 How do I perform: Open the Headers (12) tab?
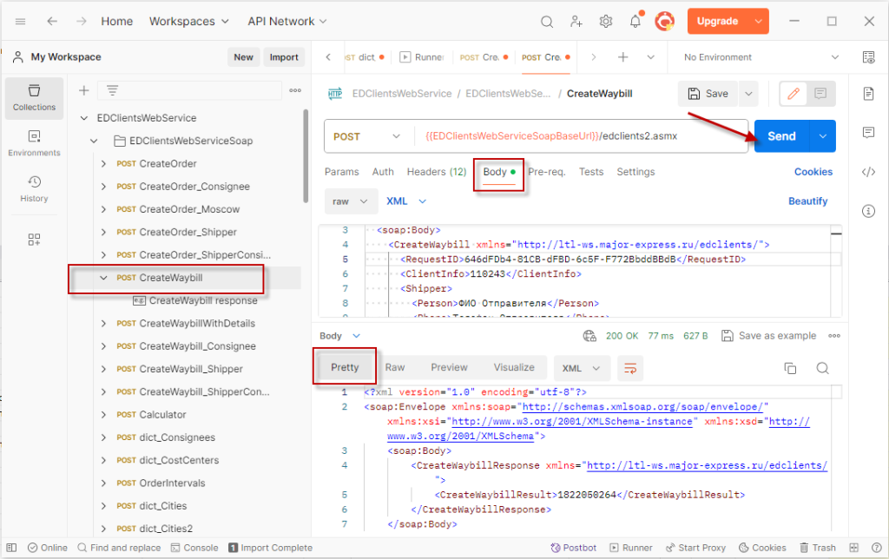pyautogui.click(x=437, y=172)
